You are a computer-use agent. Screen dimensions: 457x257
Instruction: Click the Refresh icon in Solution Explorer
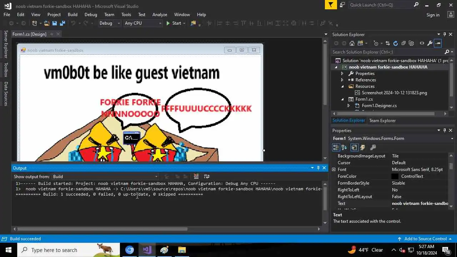coord(395,43)
